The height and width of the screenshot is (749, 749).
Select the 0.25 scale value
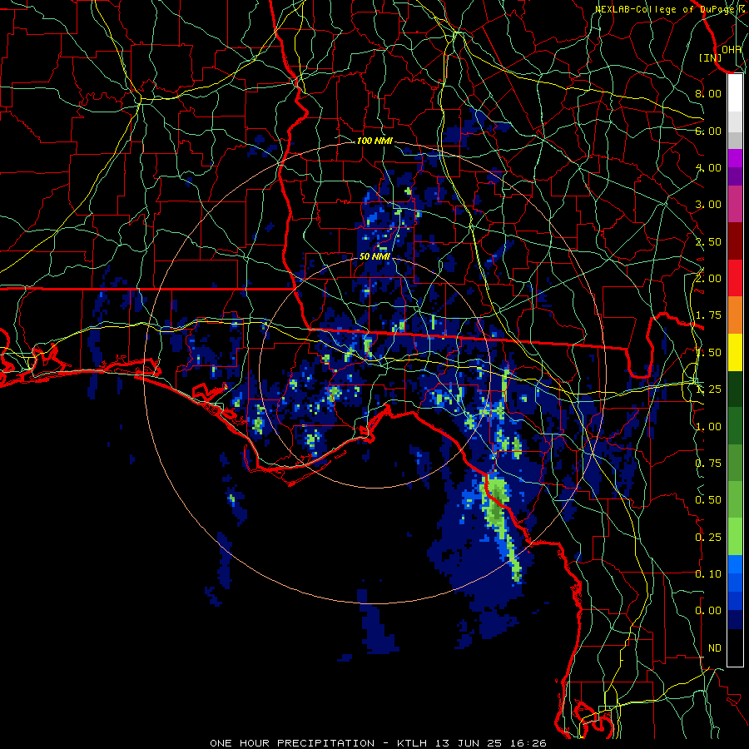[708, 538]
